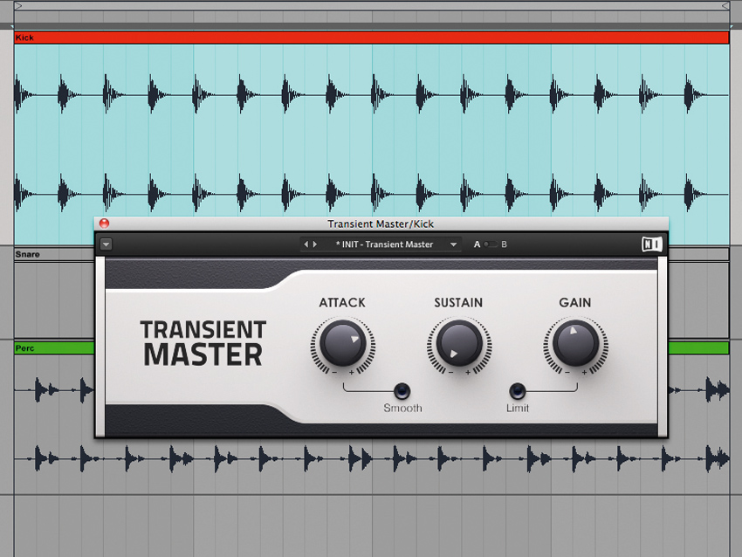The height and width of the screenshot is (557, 742).
Task: Load the previous Transient Master preset
Action: point(306,244)
